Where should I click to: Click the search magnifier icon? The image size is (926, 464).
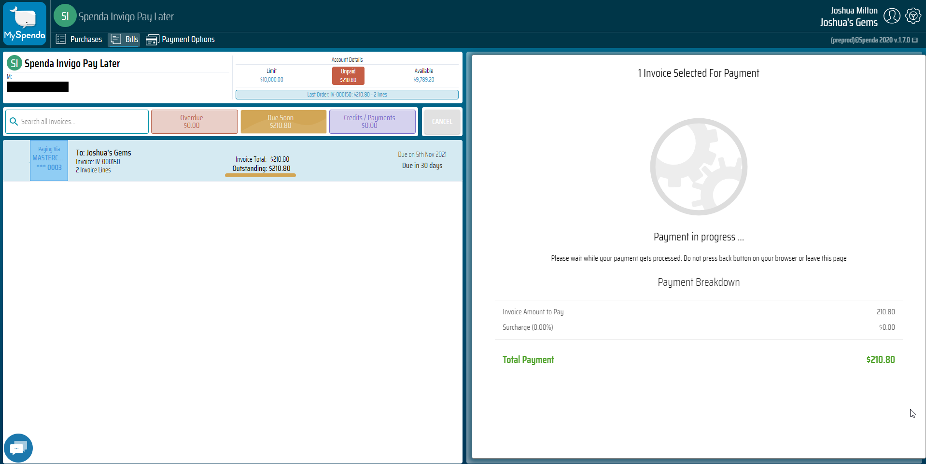coord(14,122)
